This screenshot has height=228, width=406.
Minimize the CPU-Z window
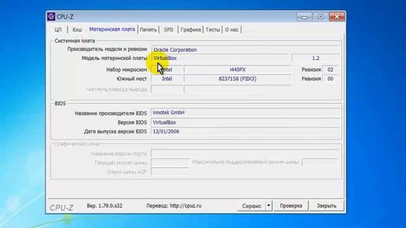coord(304,17)
